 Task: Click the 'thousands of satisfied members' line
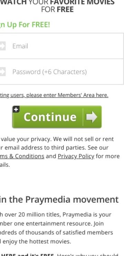coord(56,232)
